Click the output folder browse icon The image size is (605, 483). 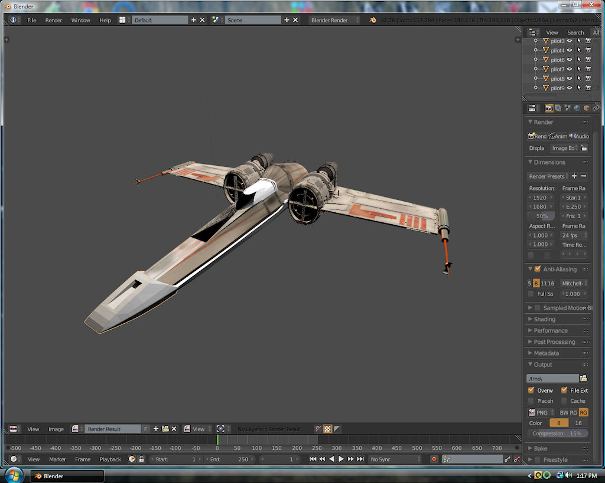tap(584, 379)
